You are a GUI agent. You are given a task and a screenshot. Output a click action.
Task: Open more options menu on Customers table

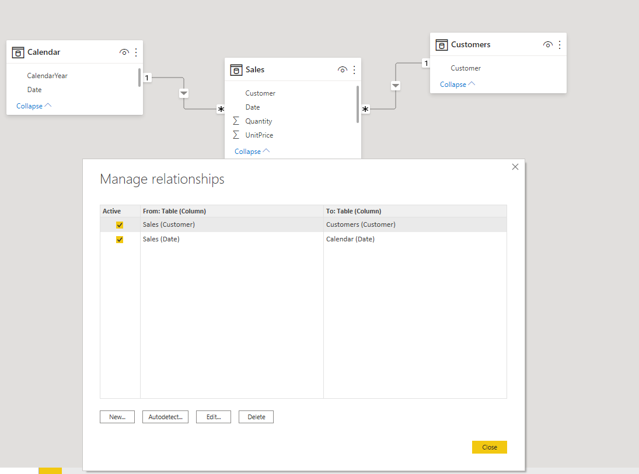click(560, 44)
